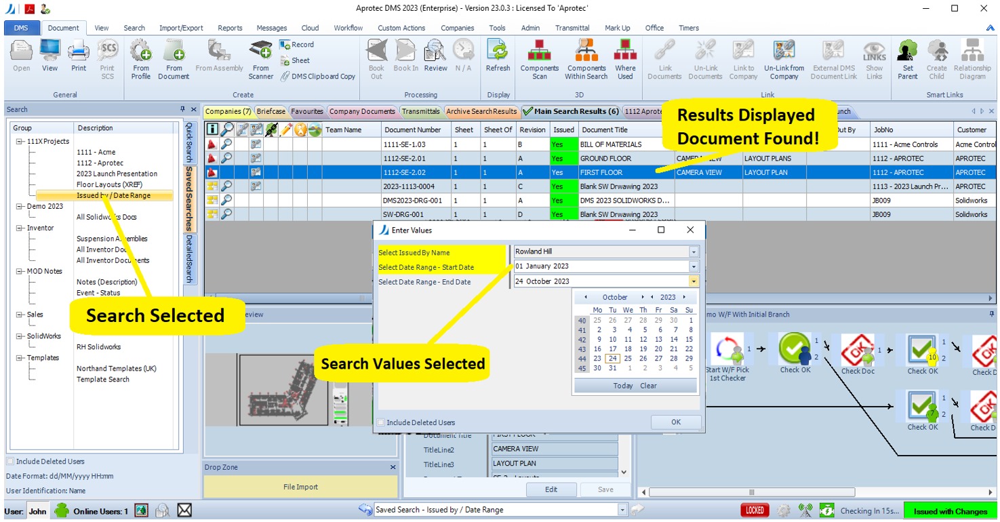Click the Issued with Changes status button
The image size is (1000, 522).
pos(950,511)
